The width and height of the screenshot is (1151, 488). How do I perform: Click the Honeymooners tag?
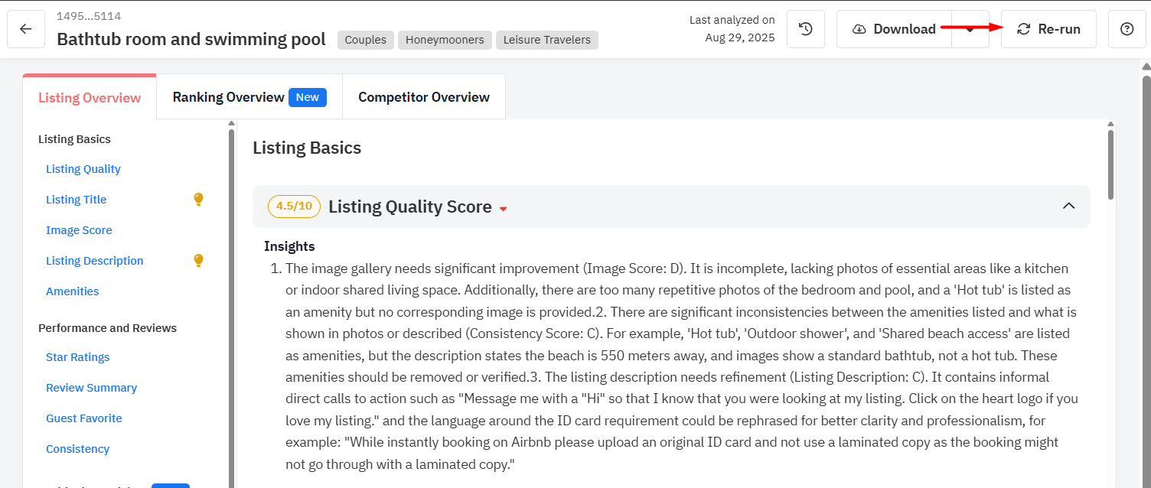pyautogui.click(x=445, y=40)
